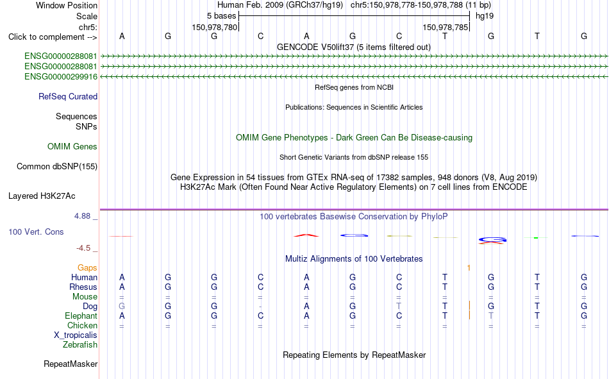The height and width of the screenshot is (379, 609).
Task: Click the orange Gaps label
Action: click(x=87, y=267)
